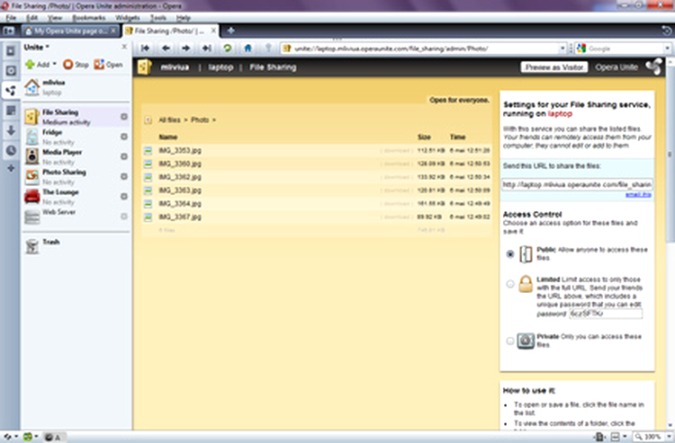
Task: Go to the Home page icon
Action: 247,49
